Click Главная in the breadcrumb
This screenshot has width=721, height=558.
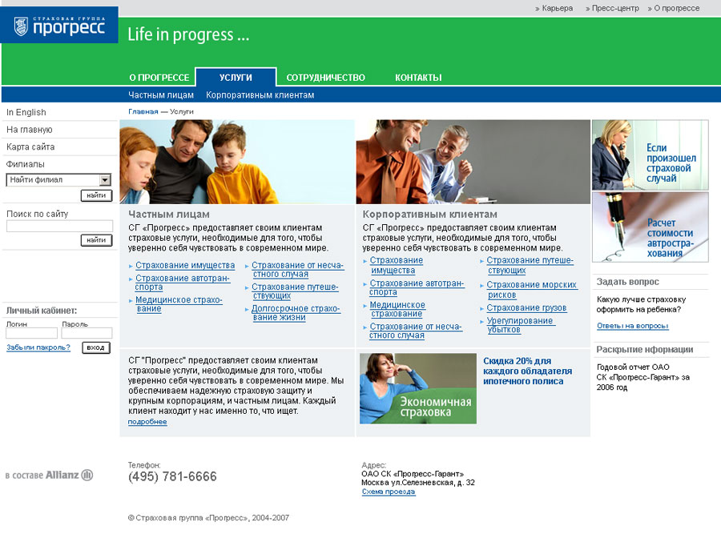pyautogui.click(x=143, y=112)
